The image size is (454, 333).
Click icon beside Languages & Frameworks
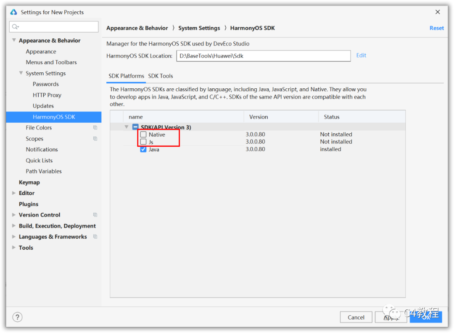[x=95, y=237]
